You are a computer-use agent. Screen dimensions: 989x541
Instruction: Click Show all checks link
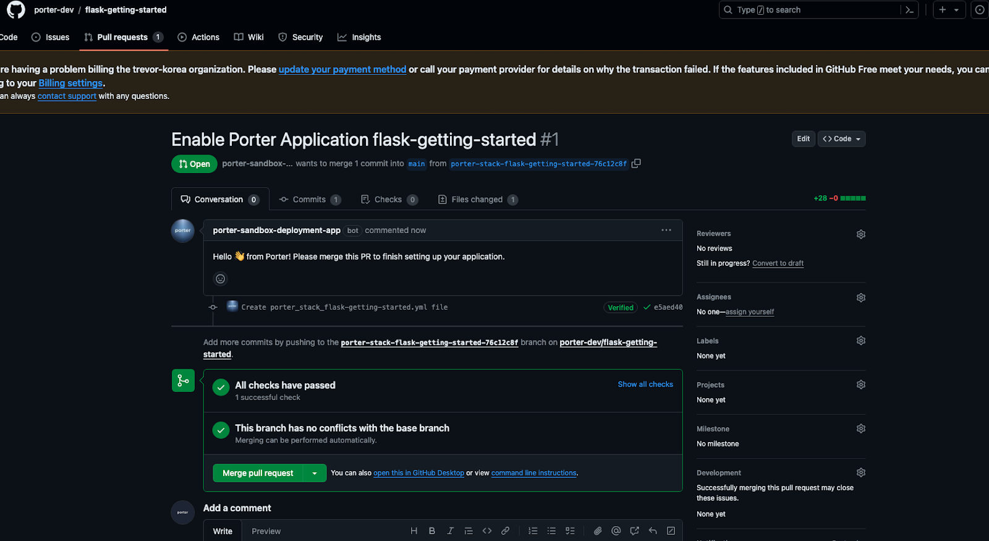645,385
